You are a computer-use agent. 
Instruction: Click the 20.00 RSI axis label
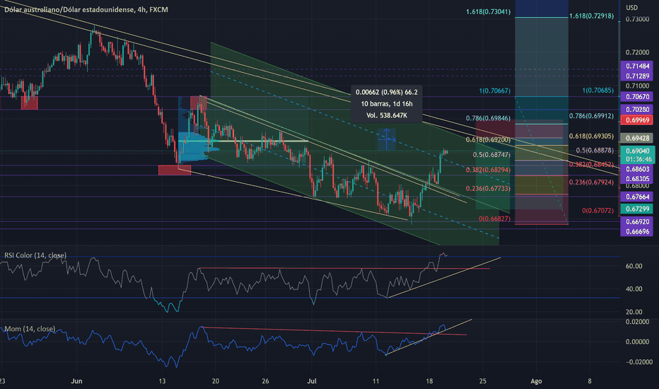(634, 312)
